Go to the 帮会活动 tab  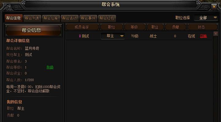(69, 18)
